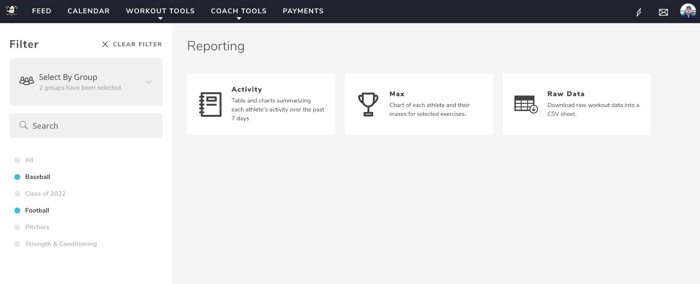Open the Max report title
The height and width of the screenshot is (284, 700).
click(x=397, y=94)
